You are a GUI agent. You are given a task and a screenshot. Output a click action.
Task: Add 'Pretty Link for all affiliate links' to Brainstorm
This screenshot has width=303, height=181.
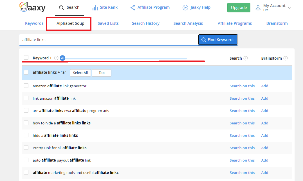point(264,148)
